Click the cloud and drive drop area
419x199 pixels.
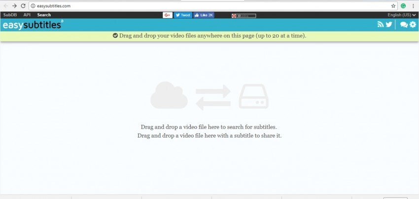209,96
